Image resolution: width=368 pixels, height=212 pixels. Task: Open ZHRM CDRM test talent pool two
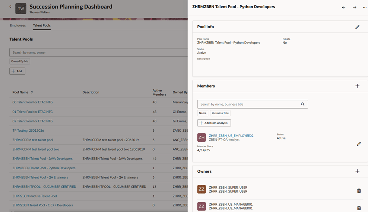click(36, 149)
